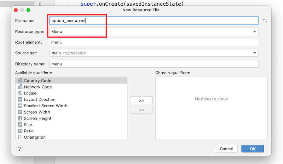
Task: Cancel the New Resource File dialog
Action: [x=226, y=149]
